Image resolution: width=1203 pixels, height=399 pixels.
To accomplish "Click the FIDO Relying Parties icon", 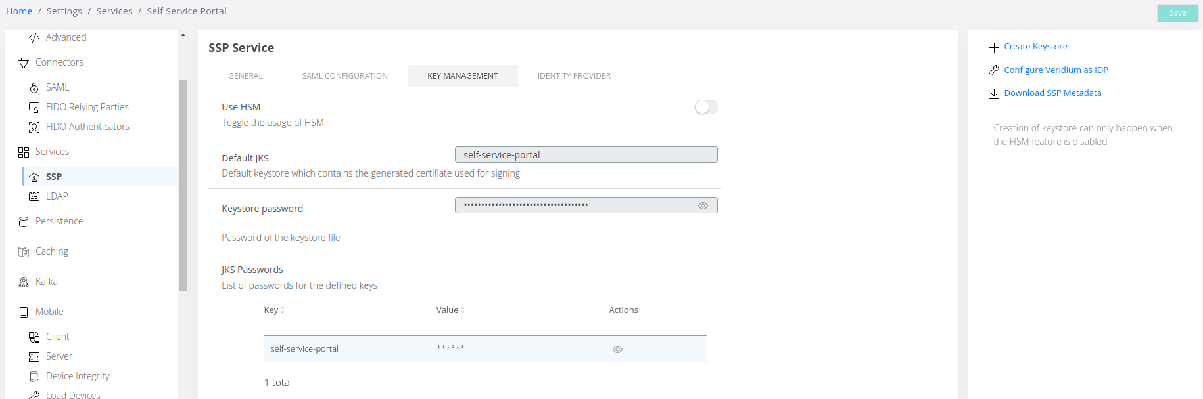I will tap(34, 108).
